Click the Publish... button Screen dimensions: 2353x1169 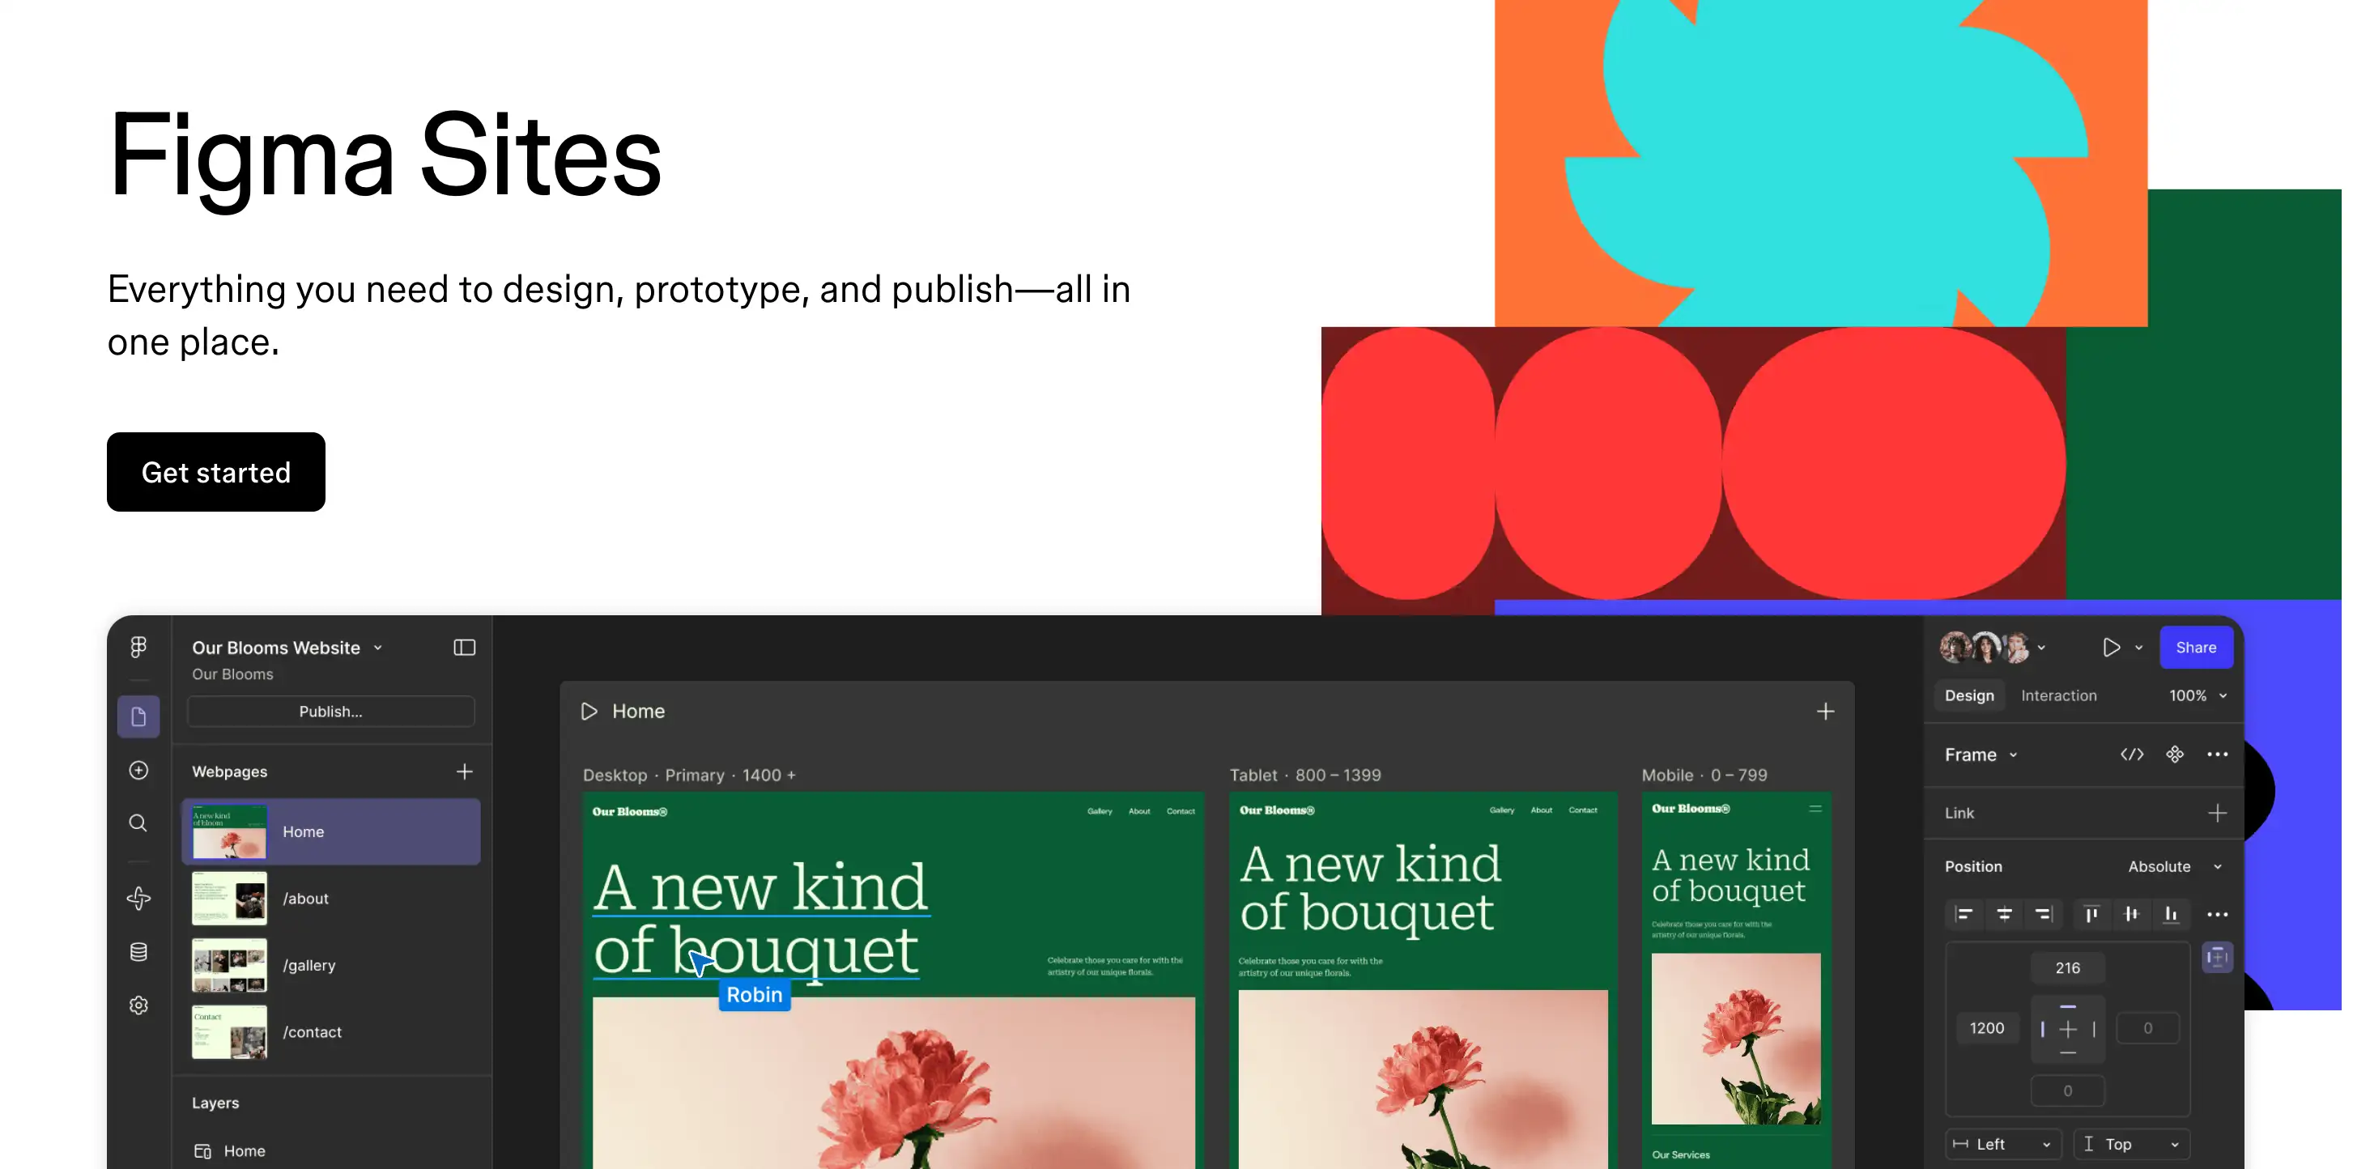(x=330, y=711)
